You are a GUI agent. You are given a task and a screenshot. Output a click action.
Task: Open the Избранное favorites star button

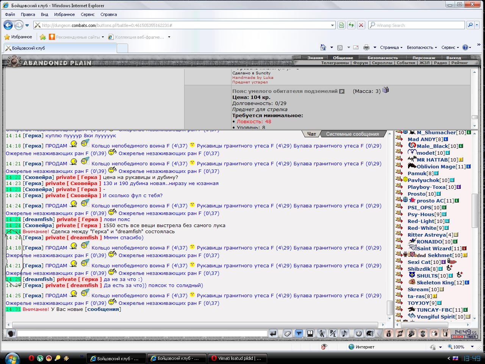pyautogui.click(x=18, y=37)
